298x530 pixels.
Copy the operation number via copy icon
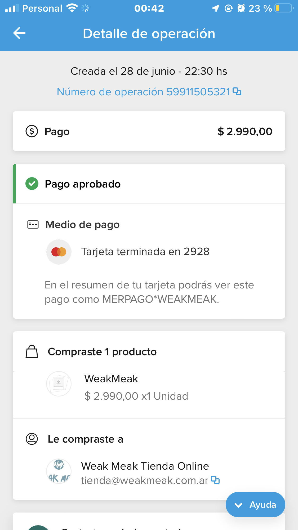[237, 91]
